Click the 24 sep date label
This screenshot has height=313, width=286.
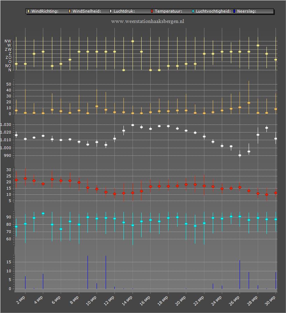[x=216, y=300]
